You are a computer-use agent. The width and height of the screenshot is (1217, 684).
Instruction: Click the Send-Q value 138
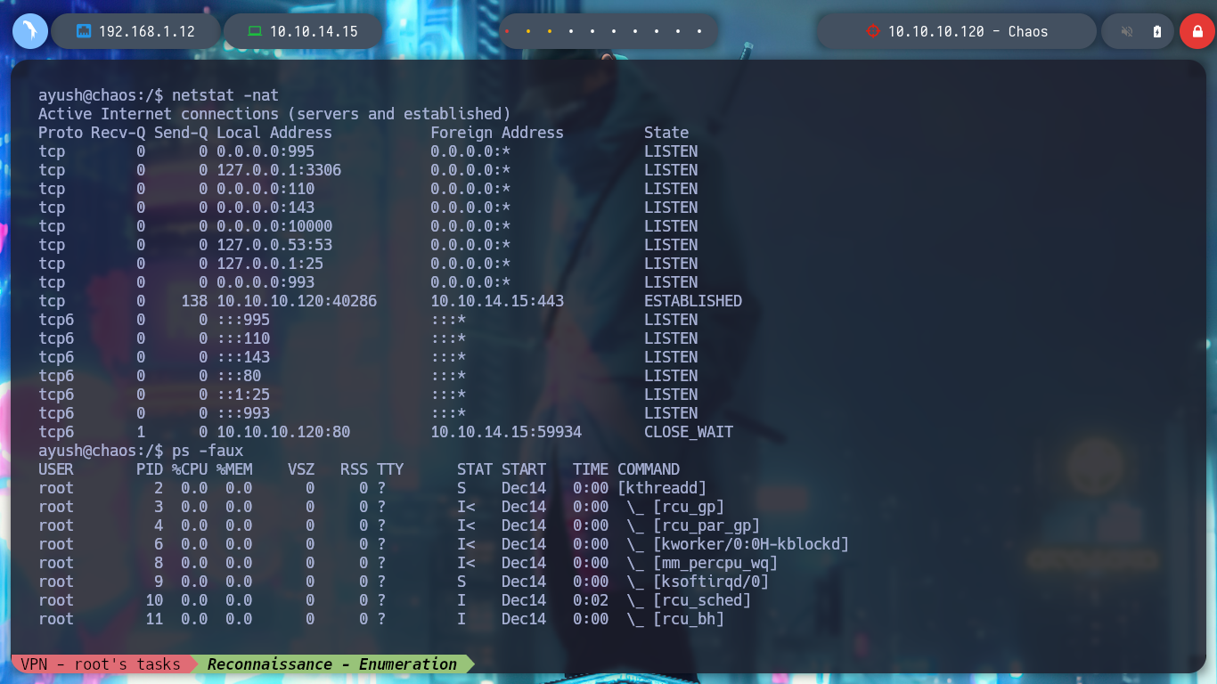click(194, 301)
